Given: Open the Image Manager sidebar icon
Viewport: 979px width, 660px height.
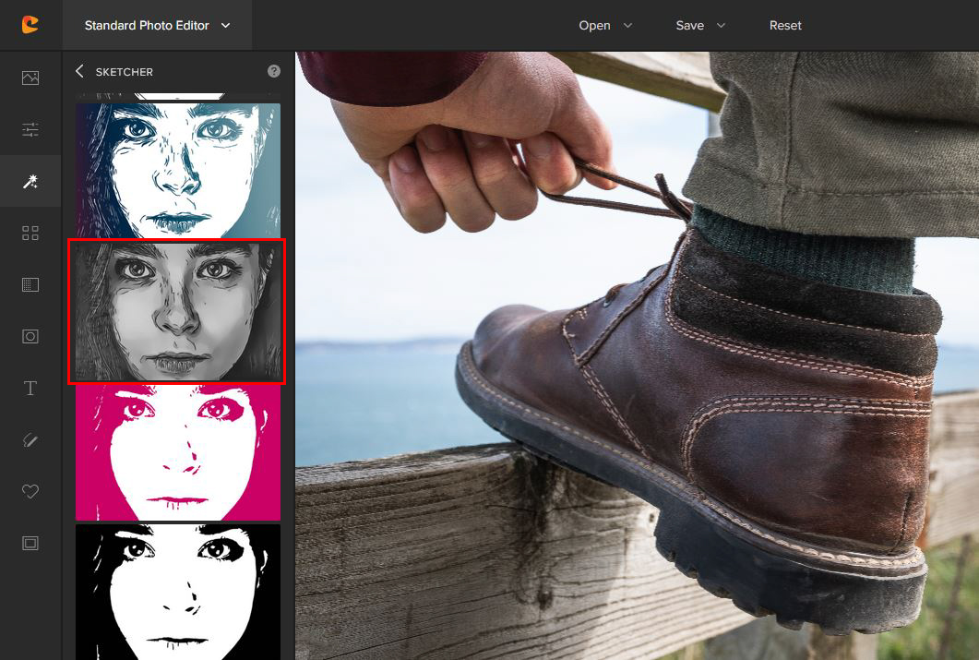Looking at the screenshot, I should [30, 78].
